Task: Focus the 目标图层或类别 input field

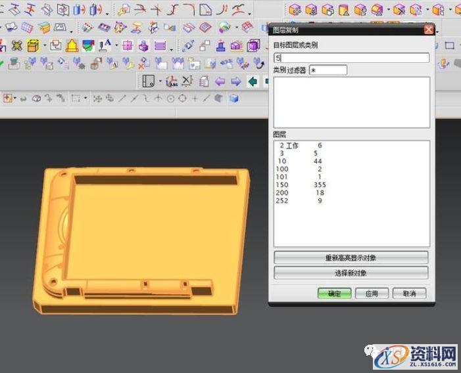Action: click(x=352, y=58)
